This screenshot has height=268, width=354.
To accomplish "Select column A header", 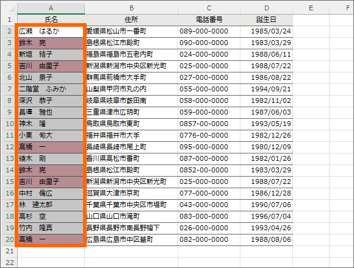I will tap(51, 8).
